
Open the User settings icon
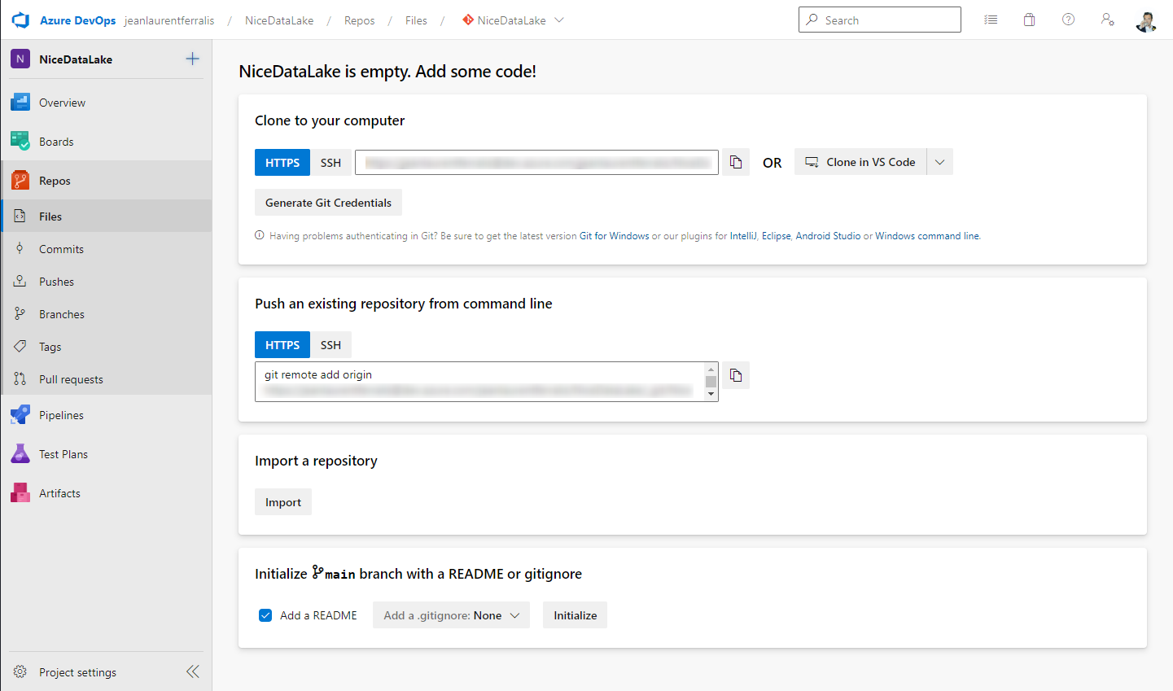1107,20
